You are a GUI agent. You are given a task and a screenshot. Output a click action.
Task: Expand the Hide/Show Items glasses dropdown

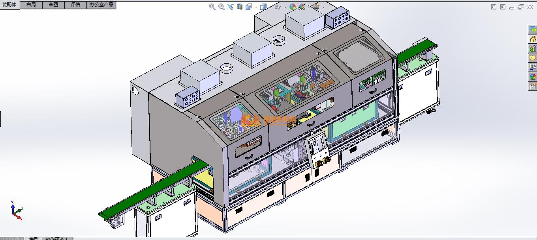coord(285,7)
